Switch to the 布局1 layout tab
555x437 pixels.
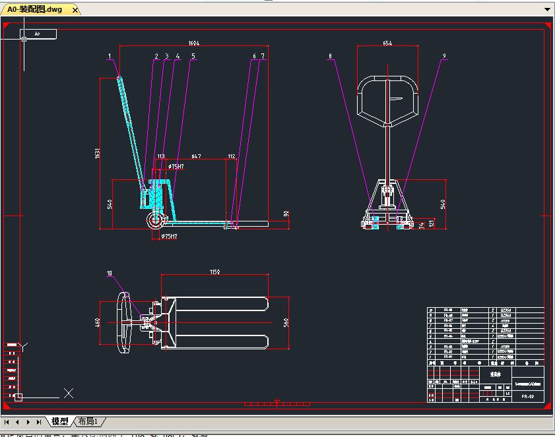pos(88,422)
